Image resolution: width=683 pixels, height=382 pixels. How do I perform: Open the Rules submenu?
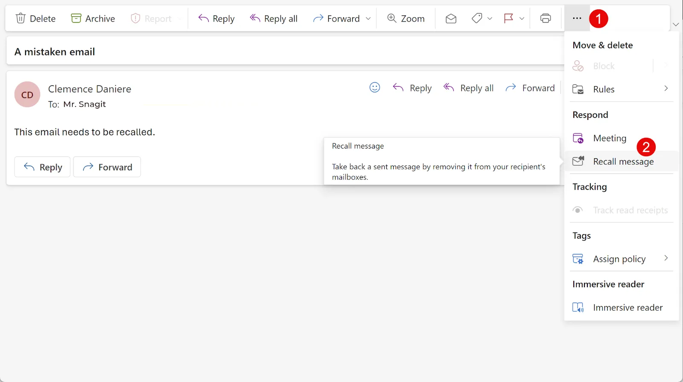pyautogui.click(x=622, y=89)
